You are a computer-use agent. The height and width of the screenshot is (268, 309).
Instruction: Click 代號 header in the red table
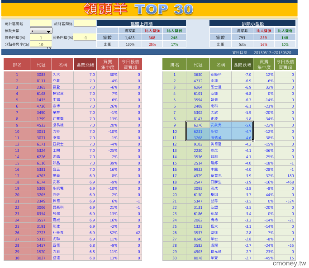click(x=41, y=64)
